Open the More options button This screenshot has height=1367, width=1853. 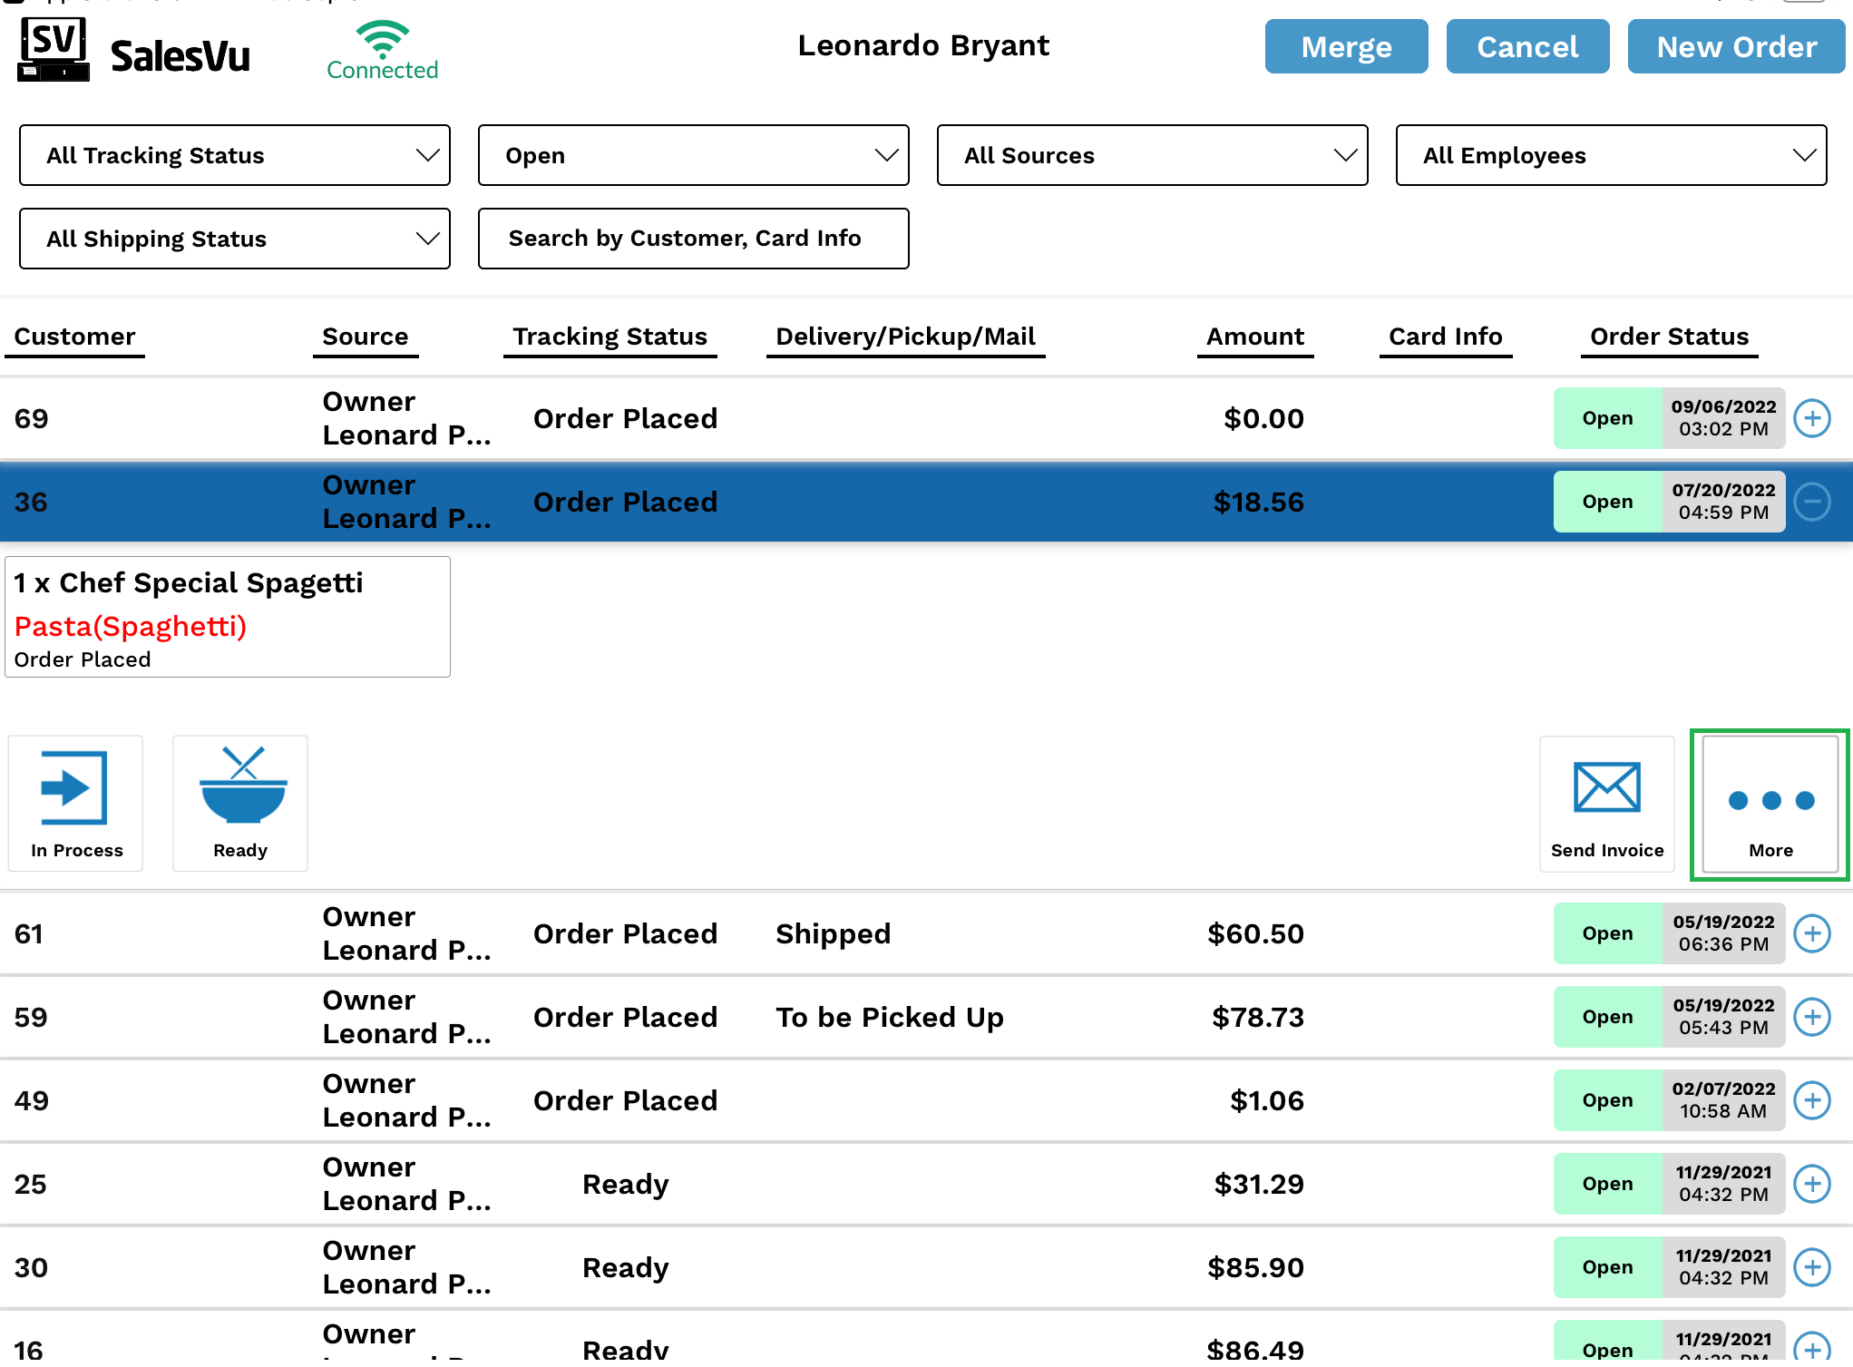coord(1770,804)
